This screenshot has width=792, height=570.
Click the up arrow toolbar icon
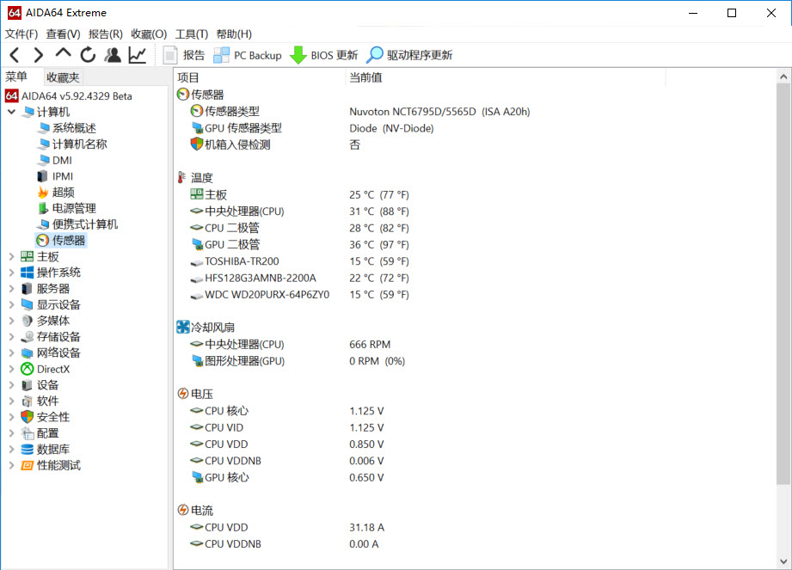click(63, 54)
